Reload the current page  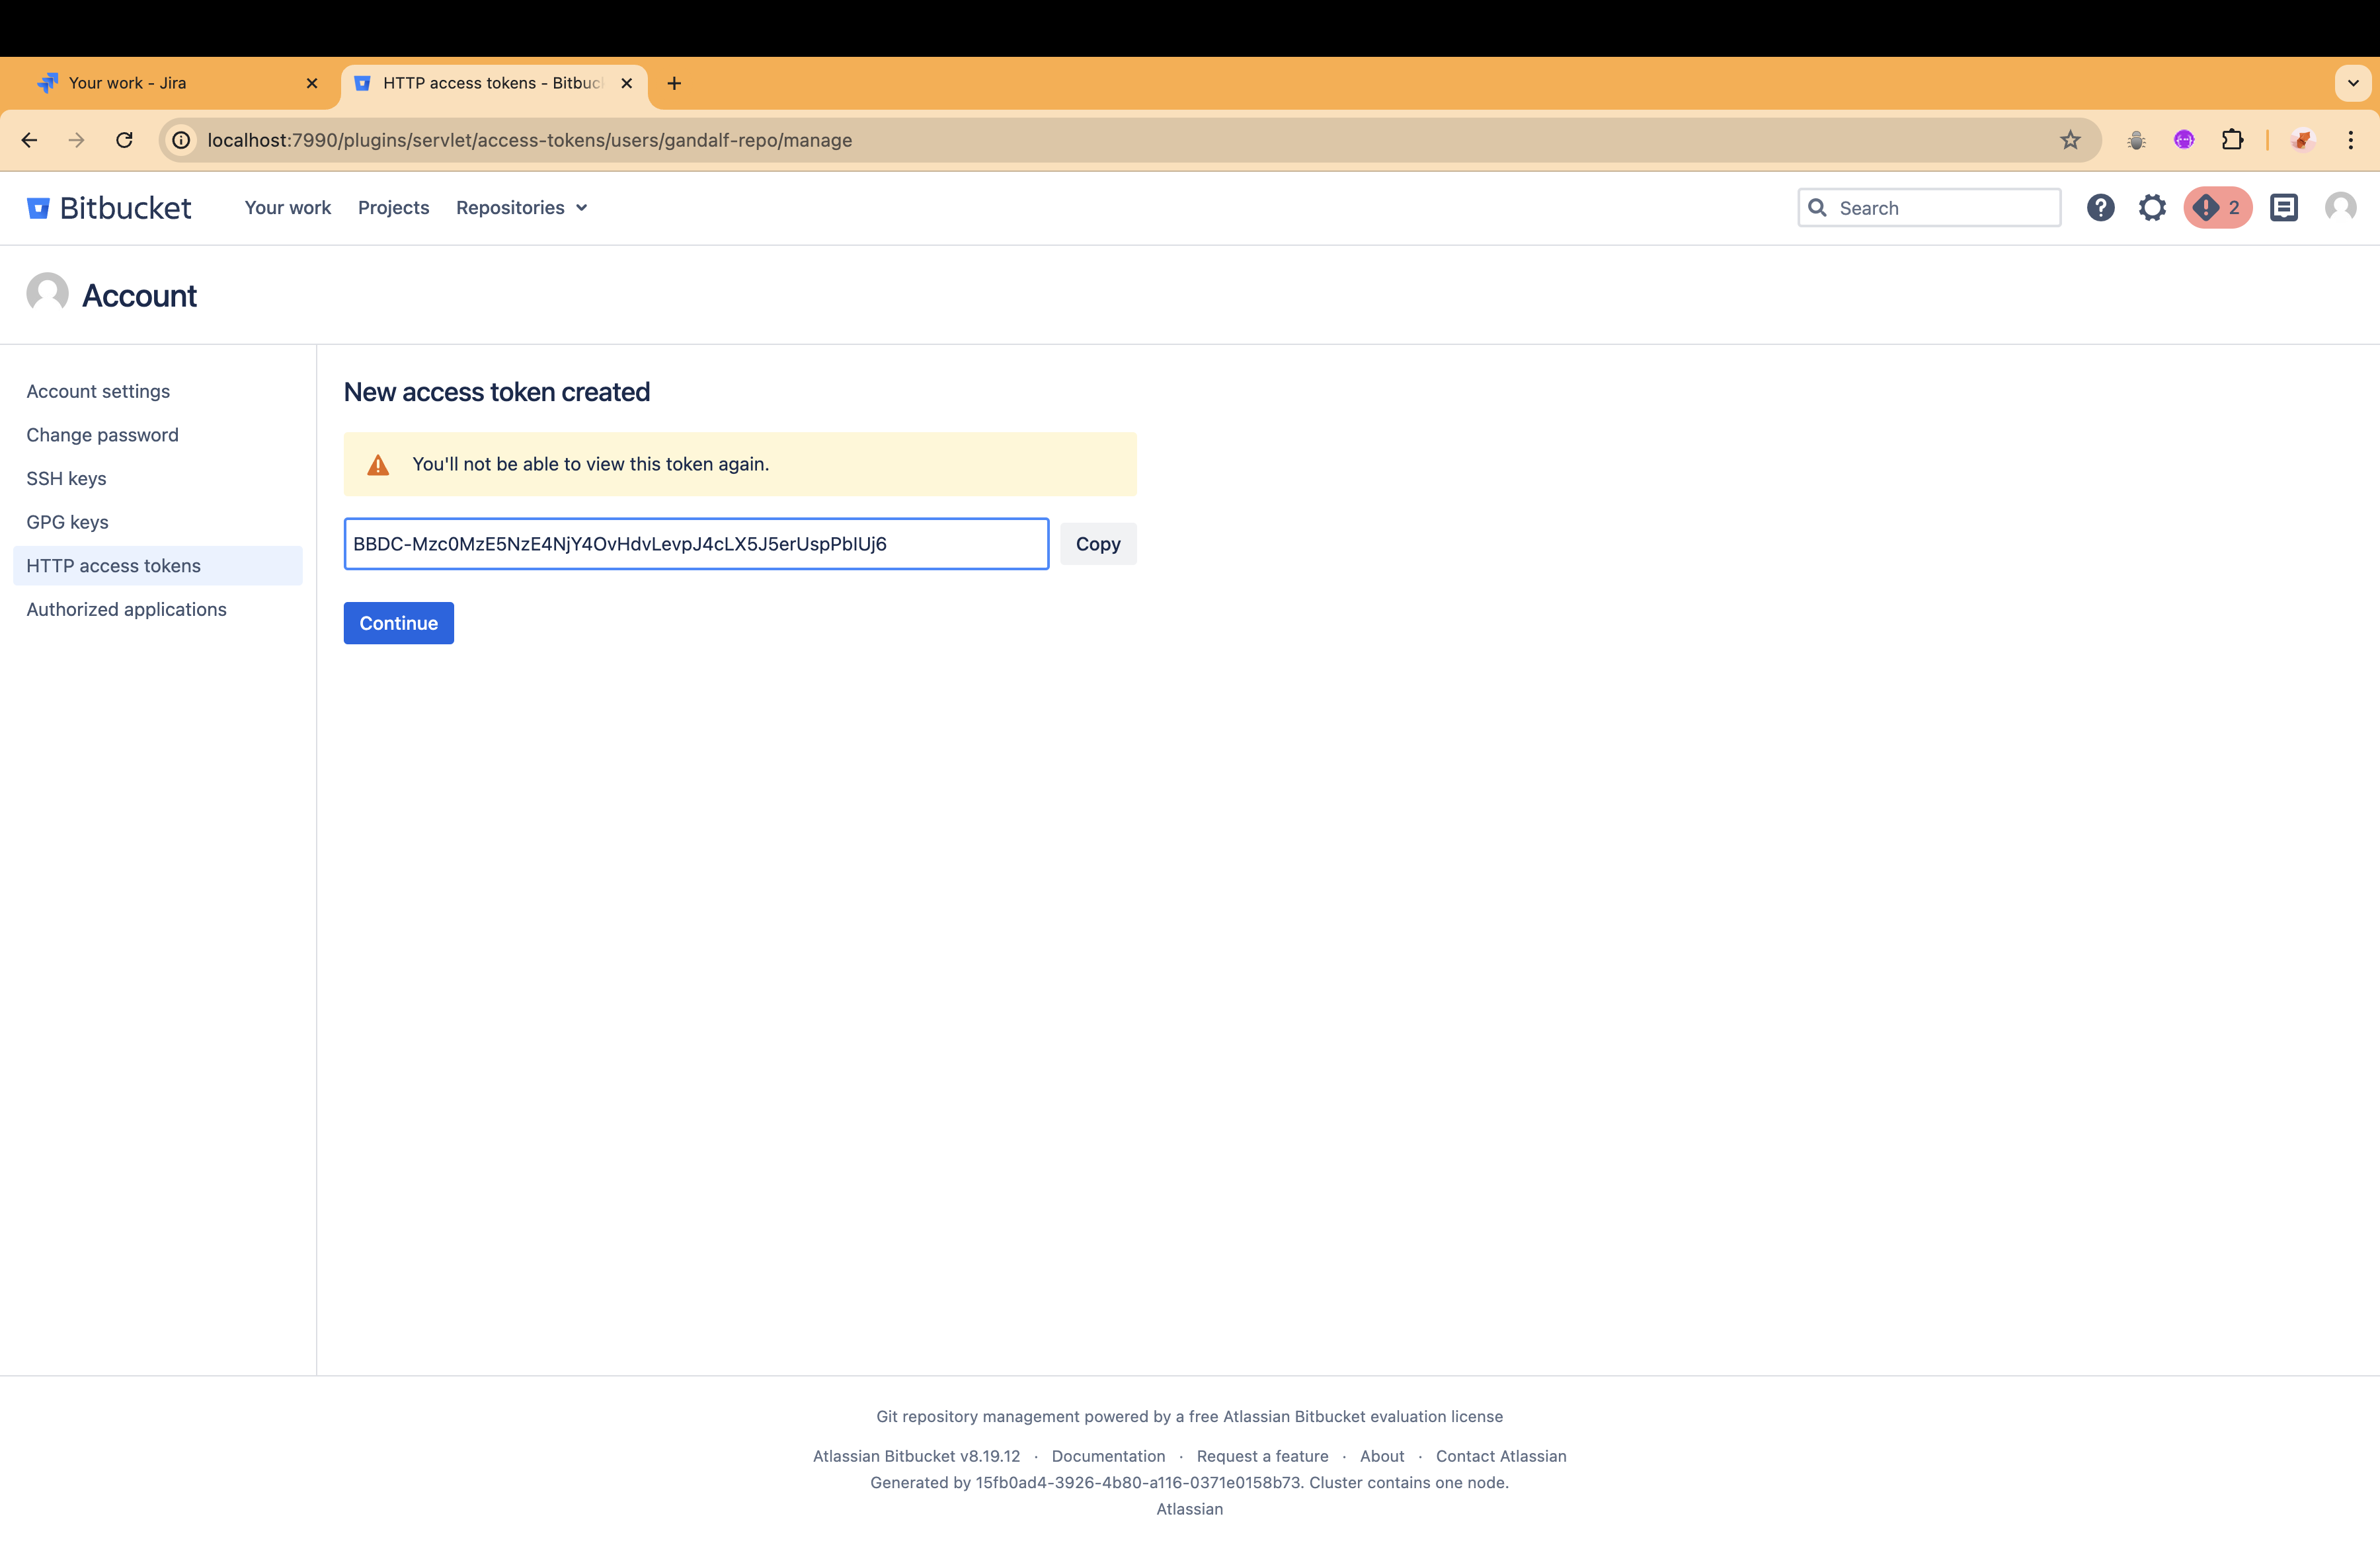tap(124, 140)
